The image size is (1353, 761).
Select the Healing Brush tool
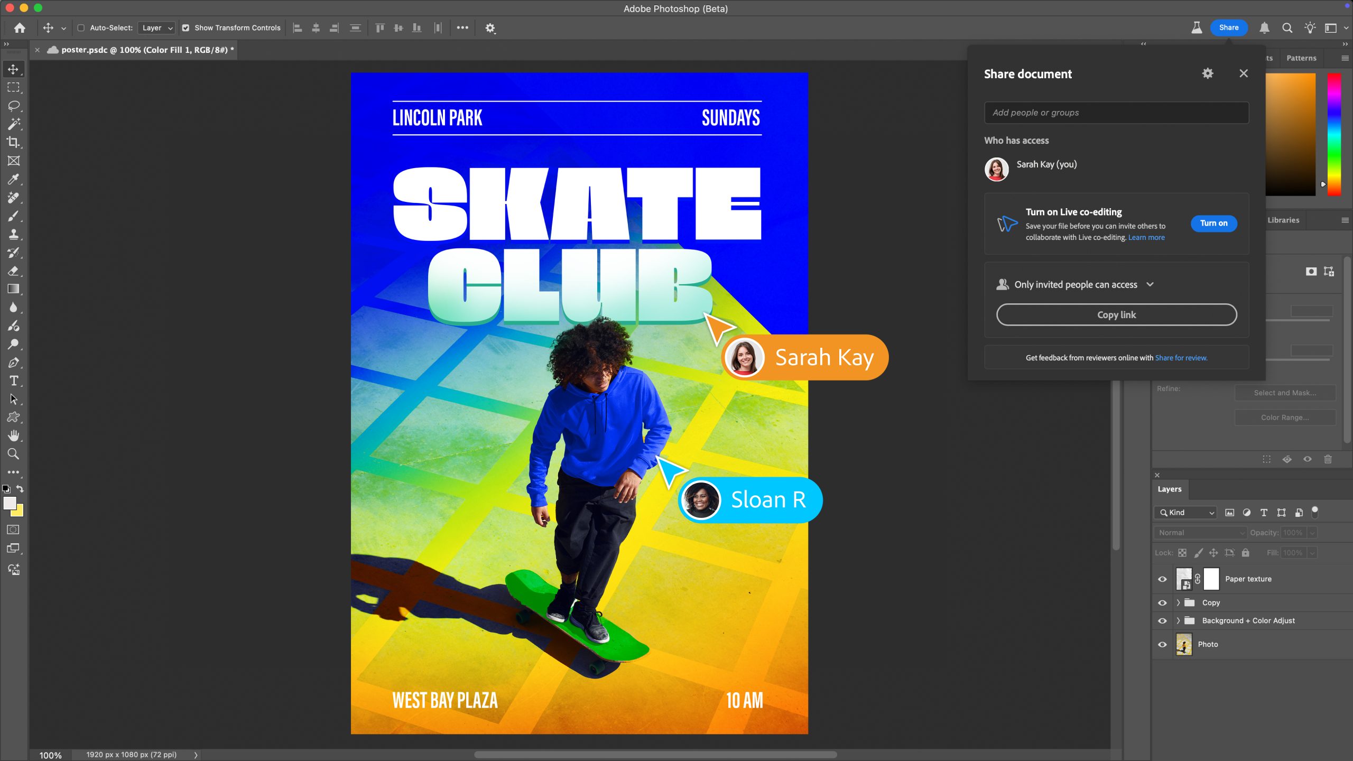click(13, 197)
